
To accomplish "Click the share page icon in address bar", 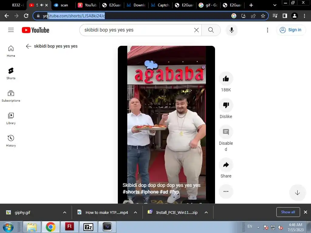I will point(253,16).
